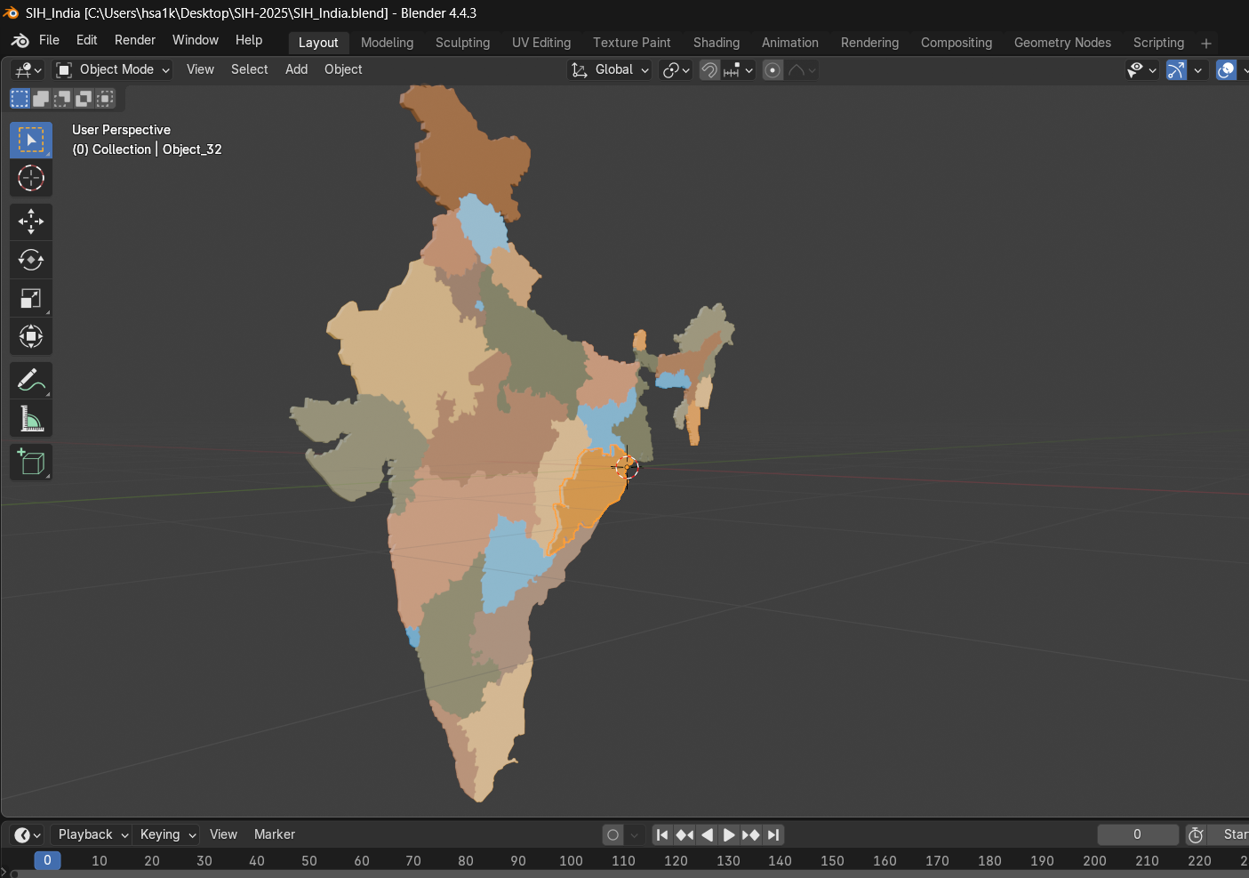Activate the Measure tool
Screen dimensions: 1249x878
point(31,419)
